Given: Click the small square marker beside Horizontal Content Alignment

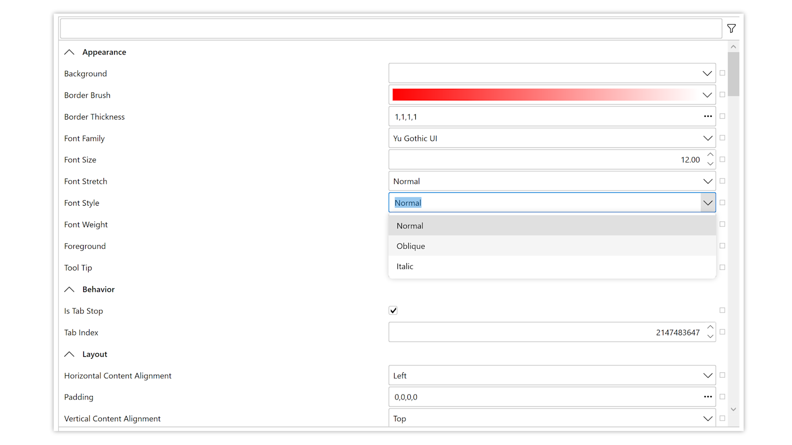Looking at the screenshot, I should click(x=722, y=375).
